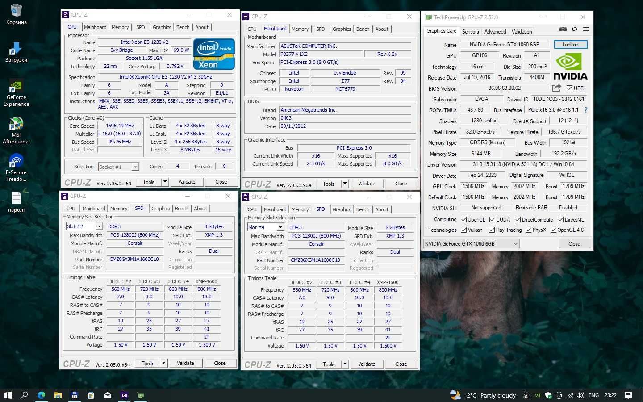
Task: Toggle the Ray Tracing checkbox
Action: pyautogui.click(x=492, y=230)
